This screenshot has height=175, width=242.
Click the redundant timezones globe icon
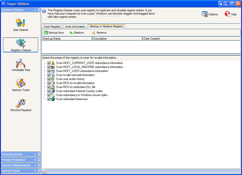coord(53,99)
